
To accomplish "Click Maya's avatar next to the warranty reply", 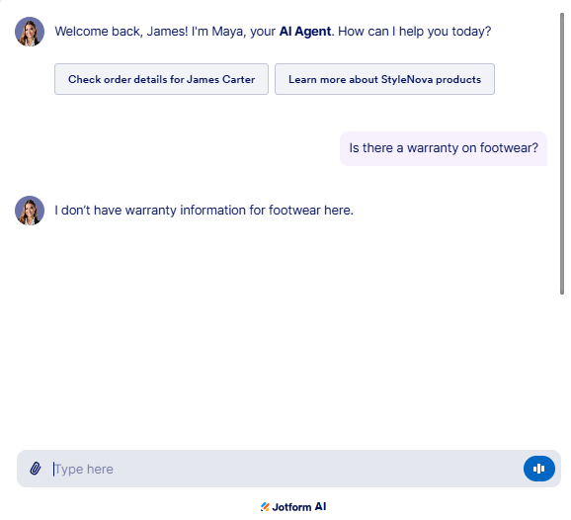I will (x=30, y=211).
